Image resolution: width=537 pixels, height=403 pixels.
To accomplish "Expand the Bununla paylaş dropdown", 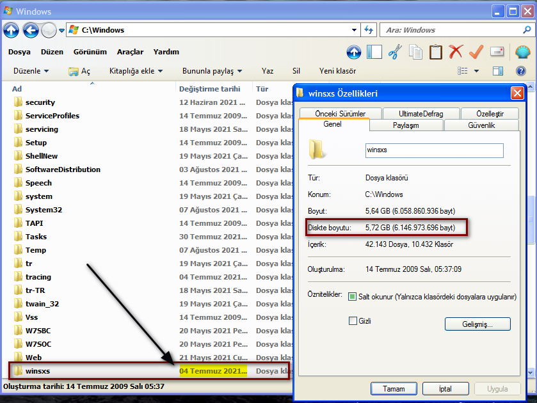I will [212, 71].
